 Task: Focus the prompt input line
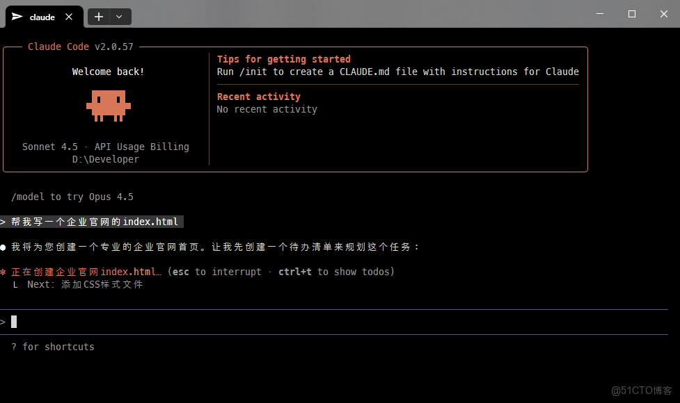pyautogui.click(x=334, y=322)
